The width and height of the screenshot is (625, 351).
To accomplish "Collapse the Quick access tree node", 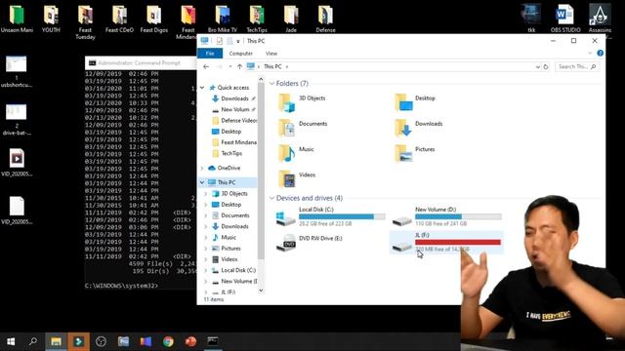I will 202,88.
